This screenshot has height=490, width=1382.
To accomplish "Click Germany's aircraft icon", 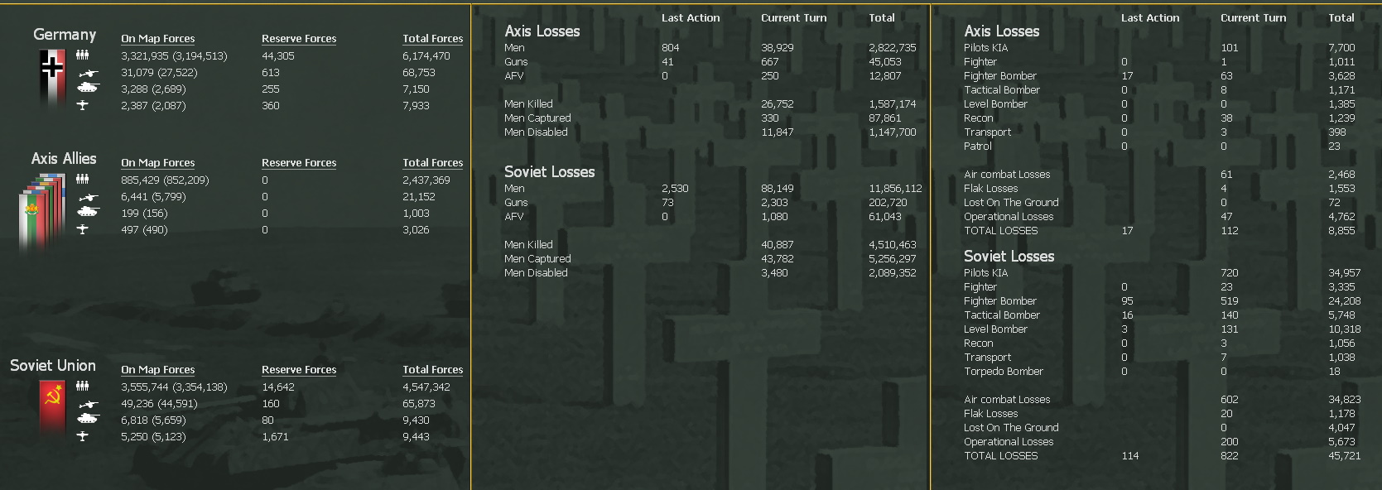I will 82,105.
